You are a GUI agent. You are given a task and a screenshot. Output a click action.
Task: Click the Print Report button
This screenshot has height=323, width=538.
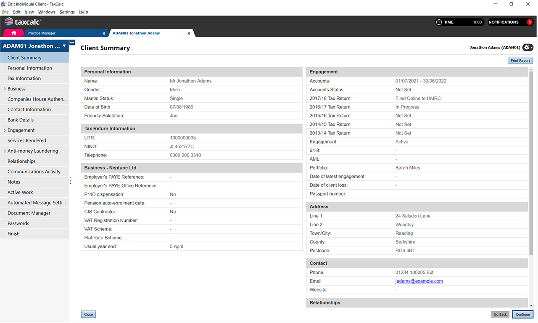pyautogui.click(x=520, y=61)
